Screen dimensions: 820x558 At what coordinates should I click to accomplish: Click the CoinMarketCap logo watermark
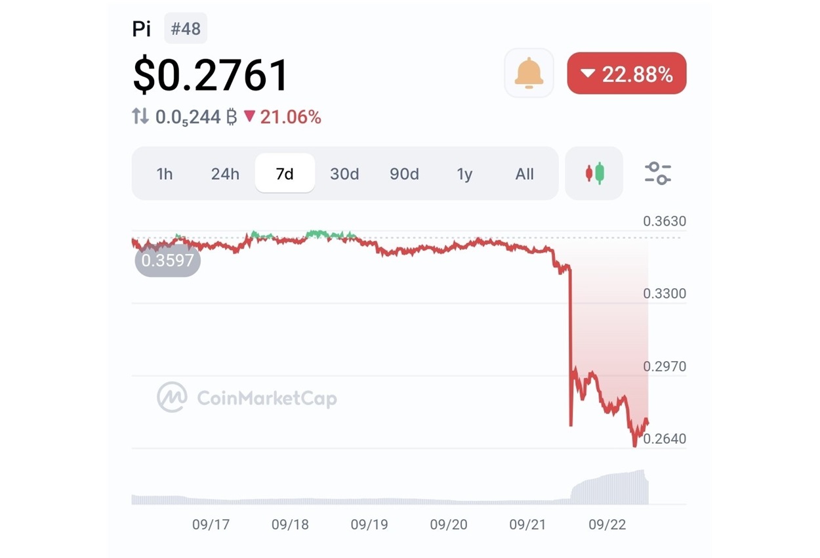point(247,398)
